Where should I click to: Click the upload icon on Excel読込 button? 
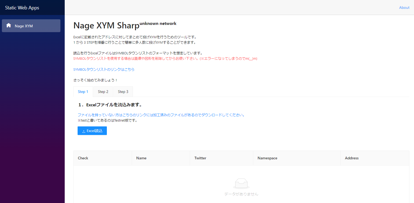(84, 131)
